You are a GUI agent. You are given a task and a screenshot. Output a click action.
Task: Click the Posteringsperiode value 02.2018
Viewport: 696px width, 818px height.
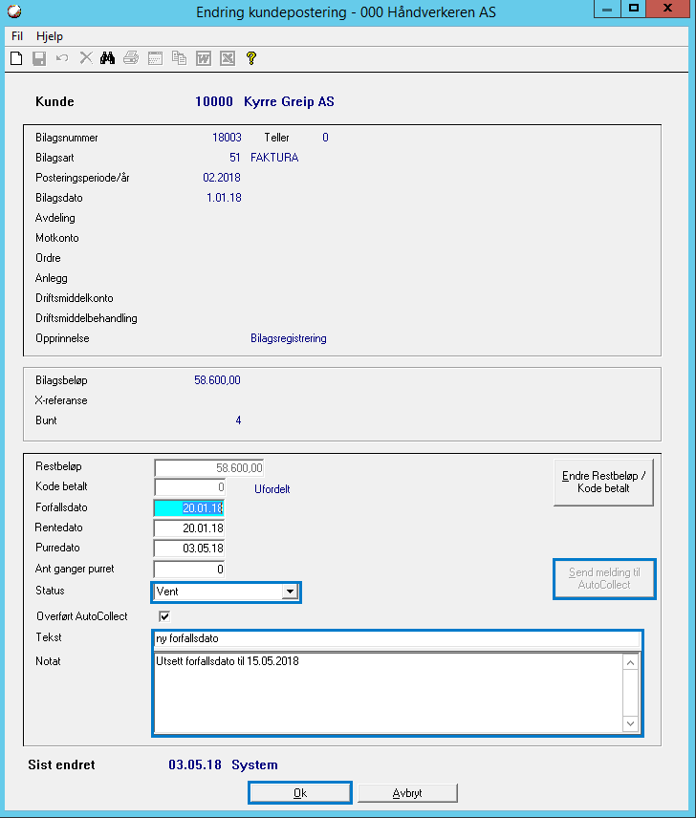click(x=222, y=178)
